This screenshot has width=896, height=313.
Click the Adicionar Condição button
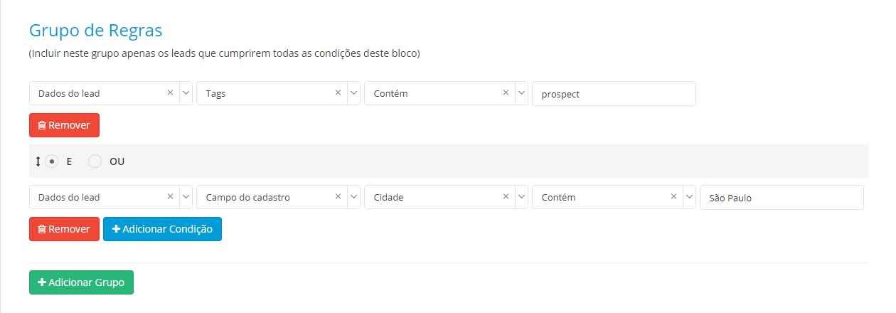(x=162, y=229)
